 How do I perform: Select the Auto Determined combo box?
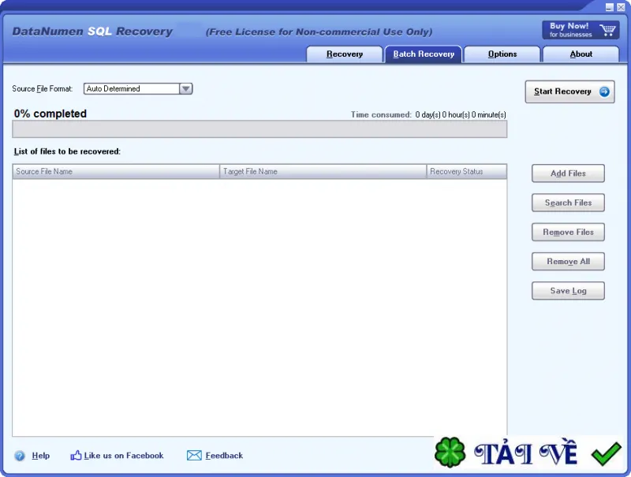138,88
